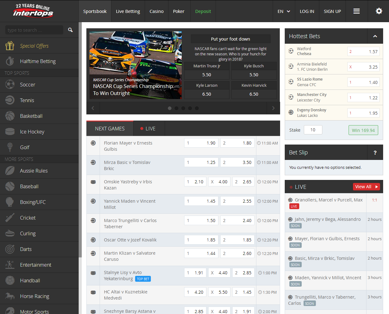The height and width of the screenshot is (314, 389).
Task: Open the Poker tab
Action: pos(179,11)
